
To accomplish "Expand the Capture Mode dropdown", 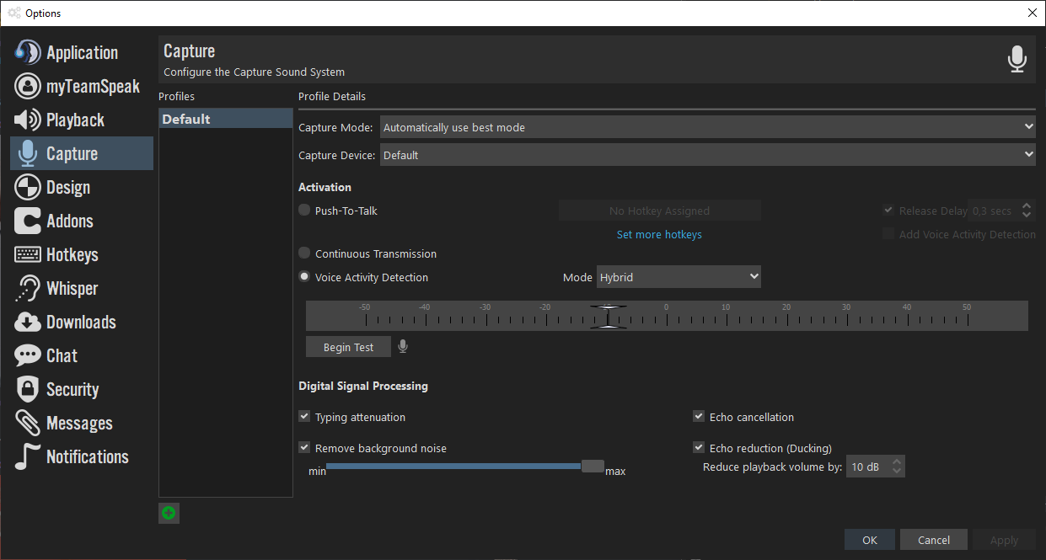I will [x=707, y=127].
